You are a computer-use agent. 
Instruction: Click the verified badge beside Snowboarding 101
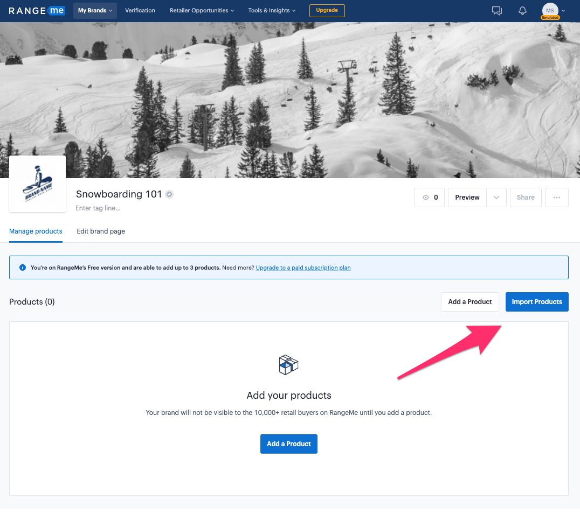(170, 195)
